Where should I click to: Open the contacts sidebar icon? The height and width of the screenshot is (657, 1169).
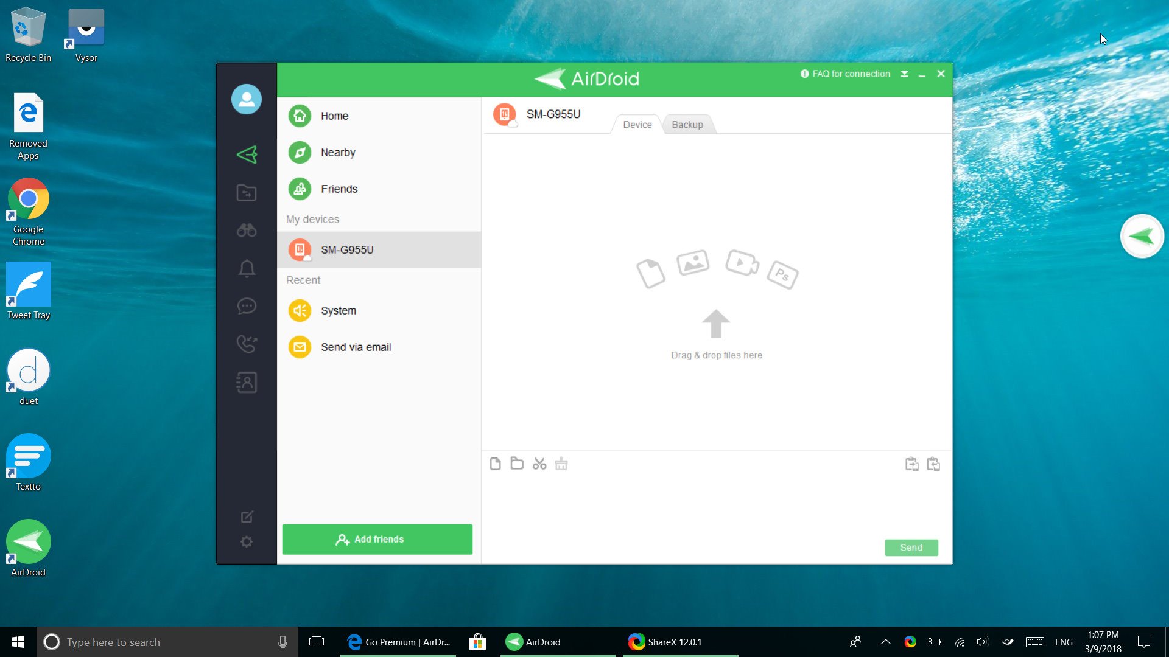tap(247, 383)
